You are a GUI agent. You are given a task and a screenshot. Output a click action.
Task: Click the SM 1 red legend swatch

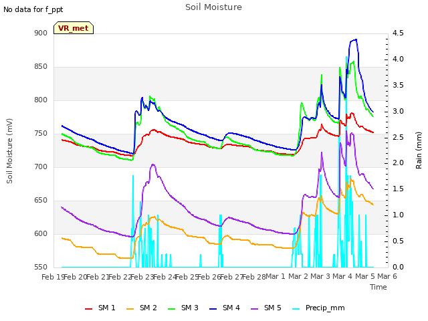pyautogui.click(x=89, y=309)
